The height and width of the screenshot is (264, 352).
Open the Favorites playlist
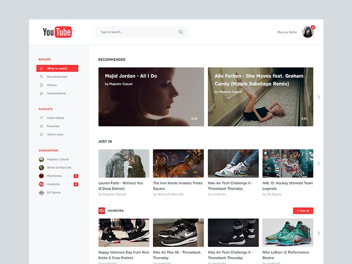pos(53,126)
